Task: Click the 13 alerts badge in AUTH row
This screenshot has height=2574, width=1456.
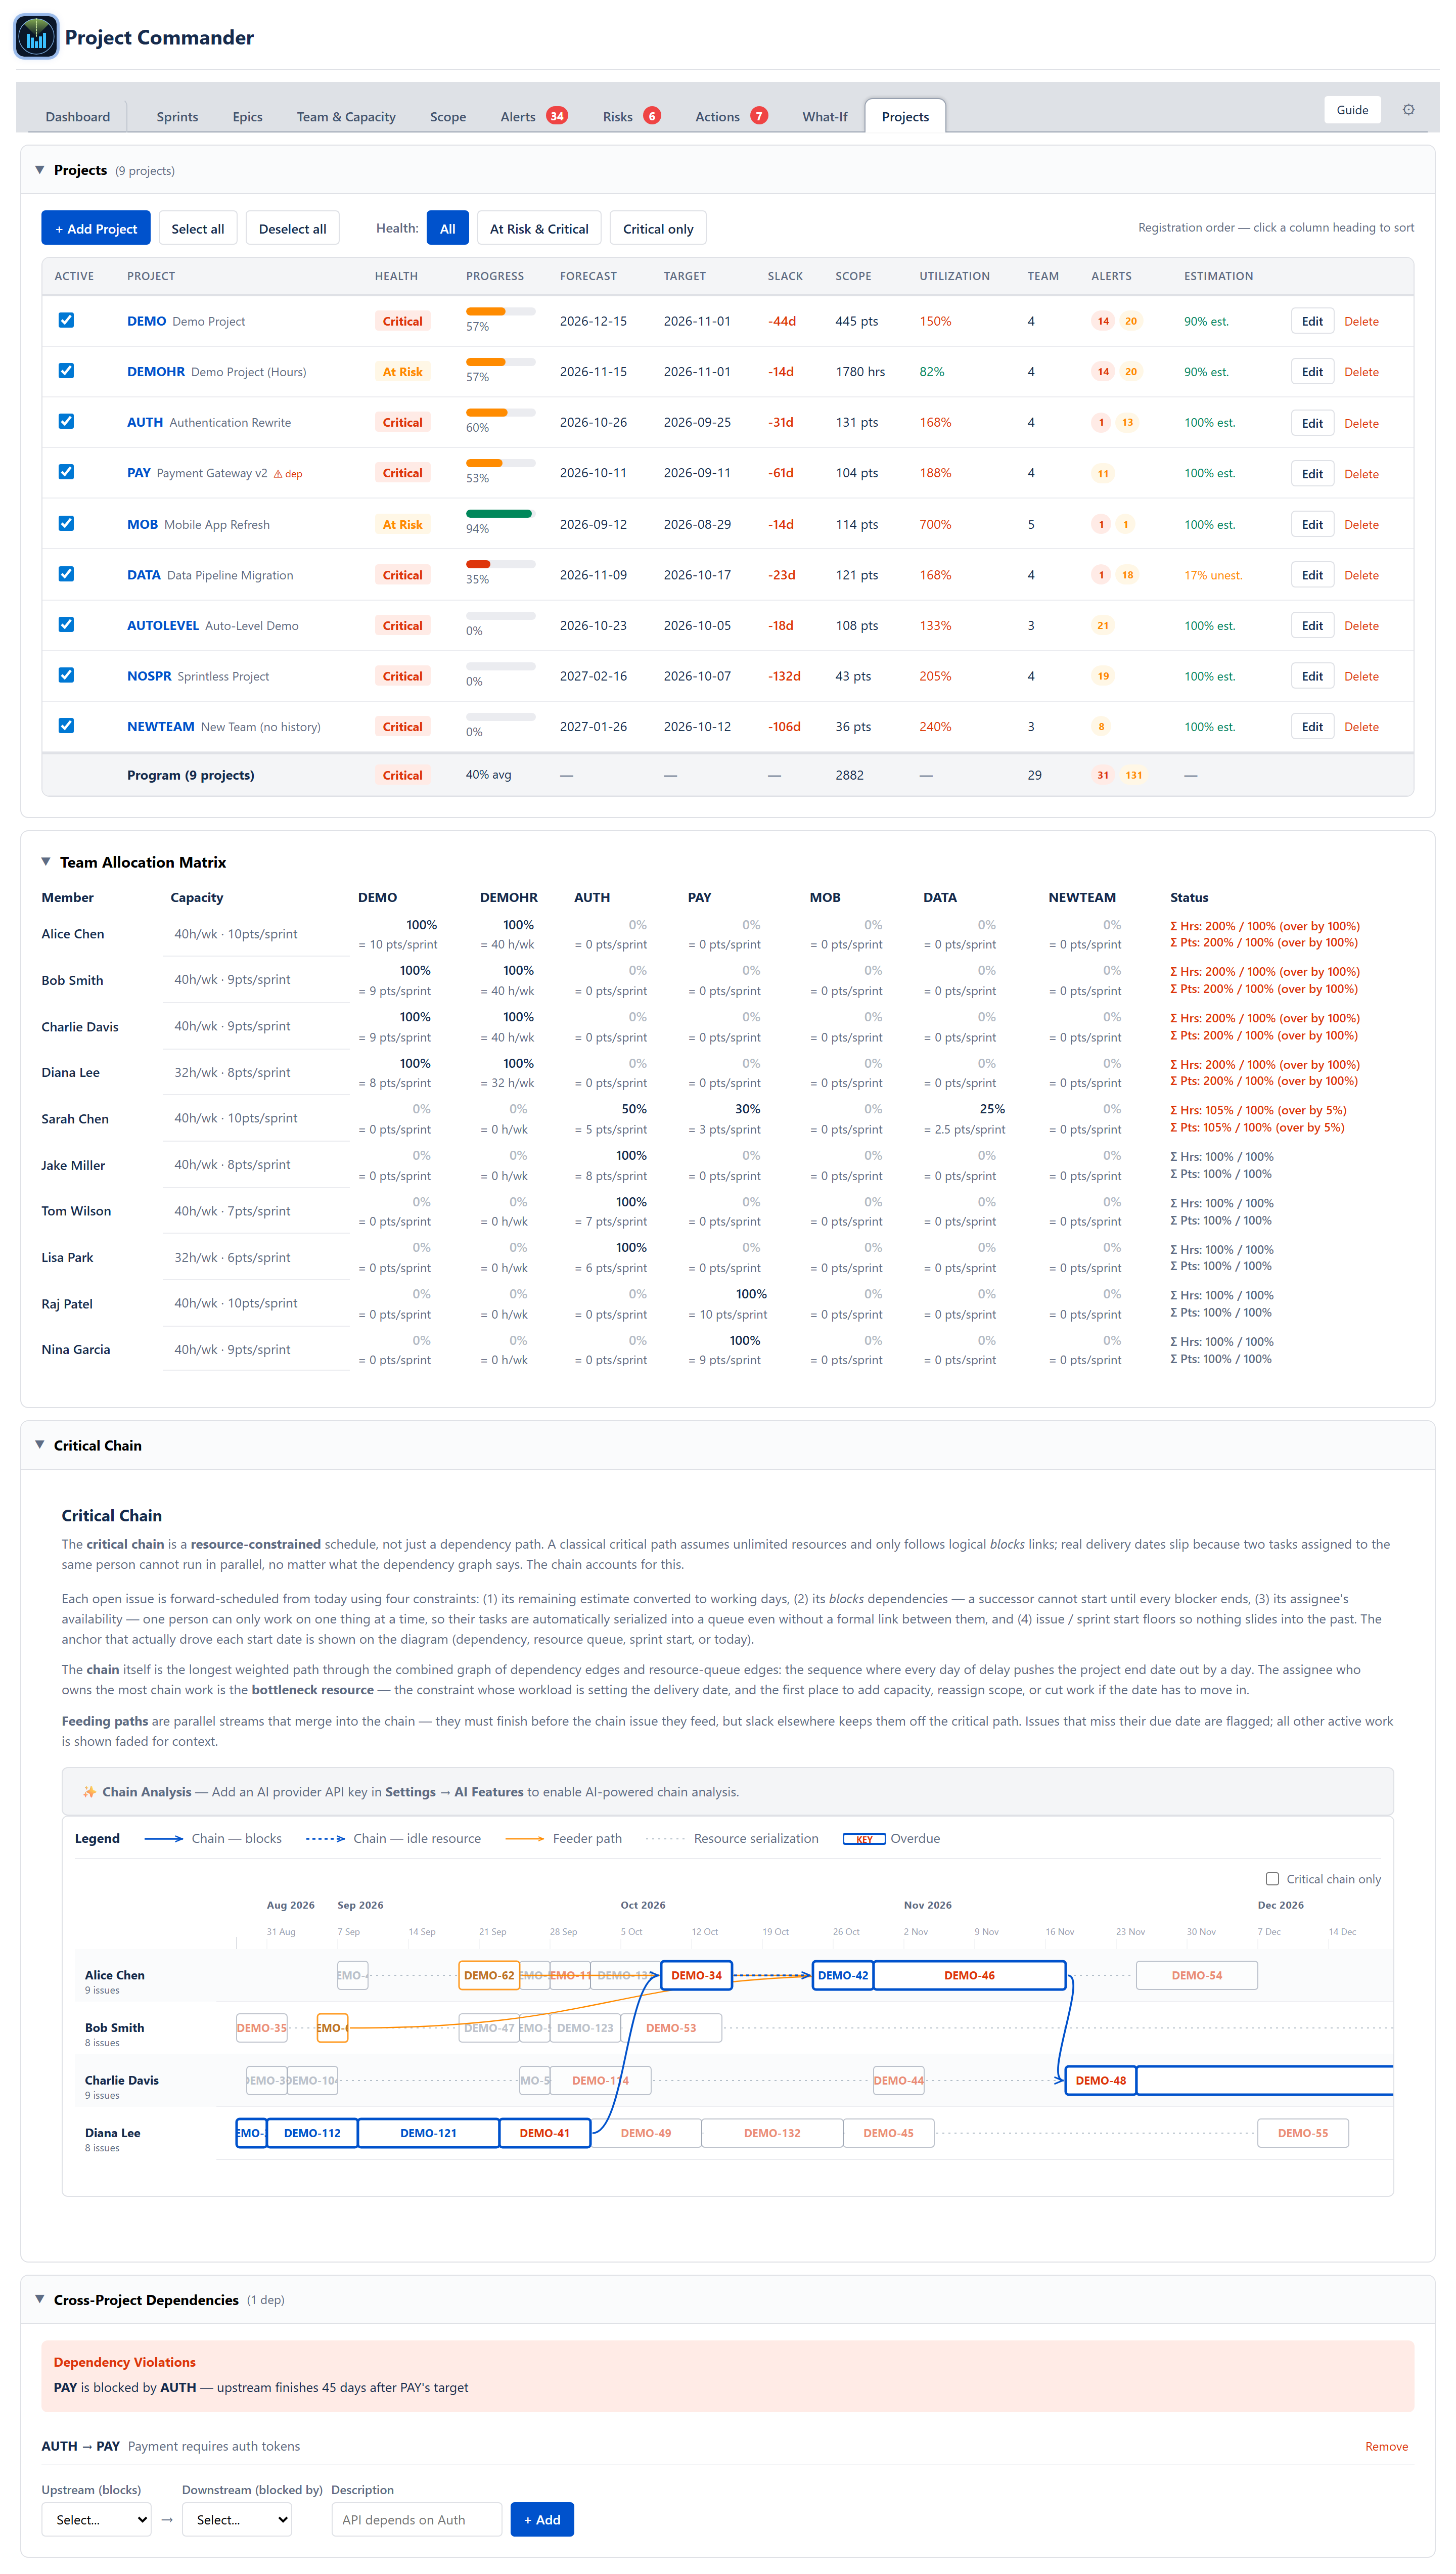Action: click(x=1127, y=422)
